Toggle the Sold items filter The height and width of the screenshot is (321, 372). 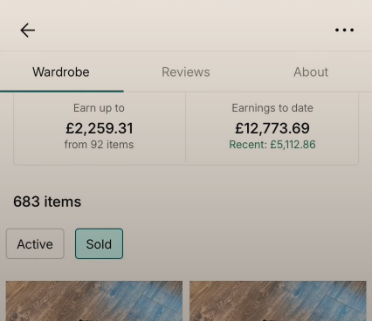[x=99, y=243]
